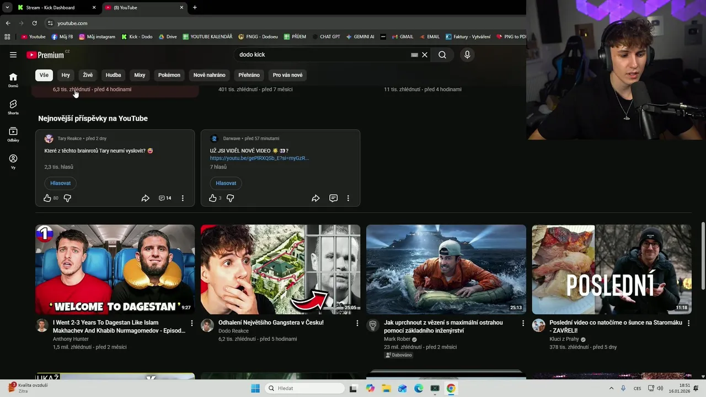Select the Nově nahráno filter chip

point(209,75)
